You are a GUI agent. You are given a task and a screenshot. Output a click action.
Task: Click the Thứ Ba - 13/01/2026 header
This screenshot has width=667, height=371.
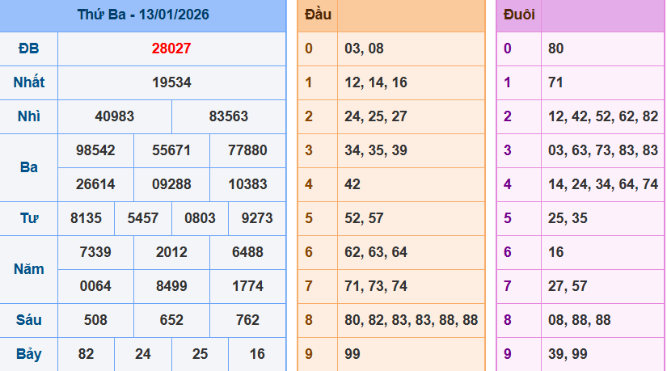pos(142,15)
